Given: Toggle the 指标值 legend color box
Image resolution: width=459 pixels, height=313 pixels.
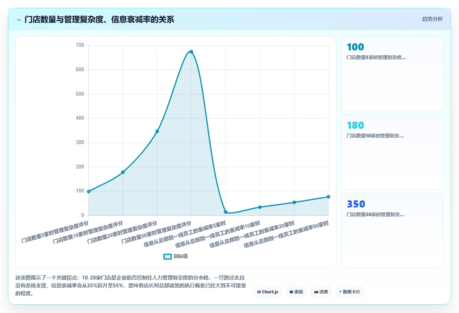Looking at the screenshot, I should pyautogui.click(x=167, y=257).
